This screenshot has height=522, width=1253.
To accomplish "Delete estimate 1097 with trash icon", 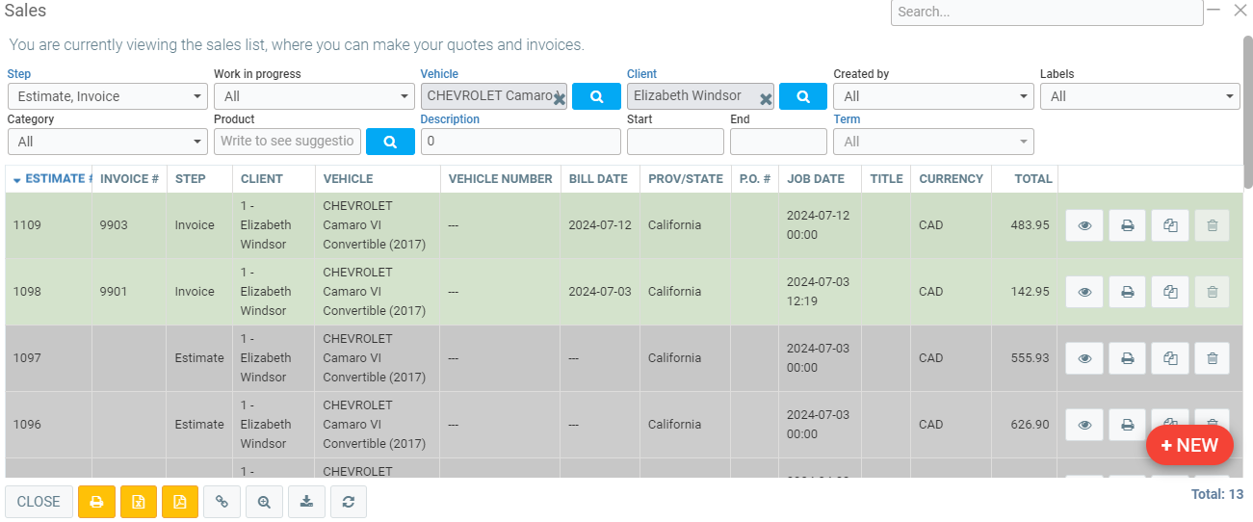I will (1213, 358).
